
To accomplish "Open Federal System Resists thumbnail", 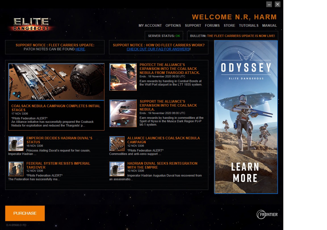I will tap(16, 169).
